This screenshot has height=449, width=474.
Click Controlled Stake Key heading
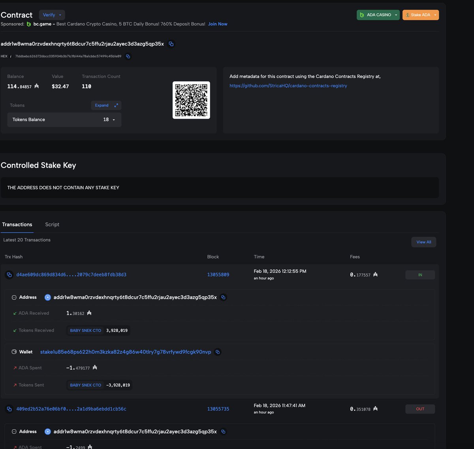click(38, 165)
